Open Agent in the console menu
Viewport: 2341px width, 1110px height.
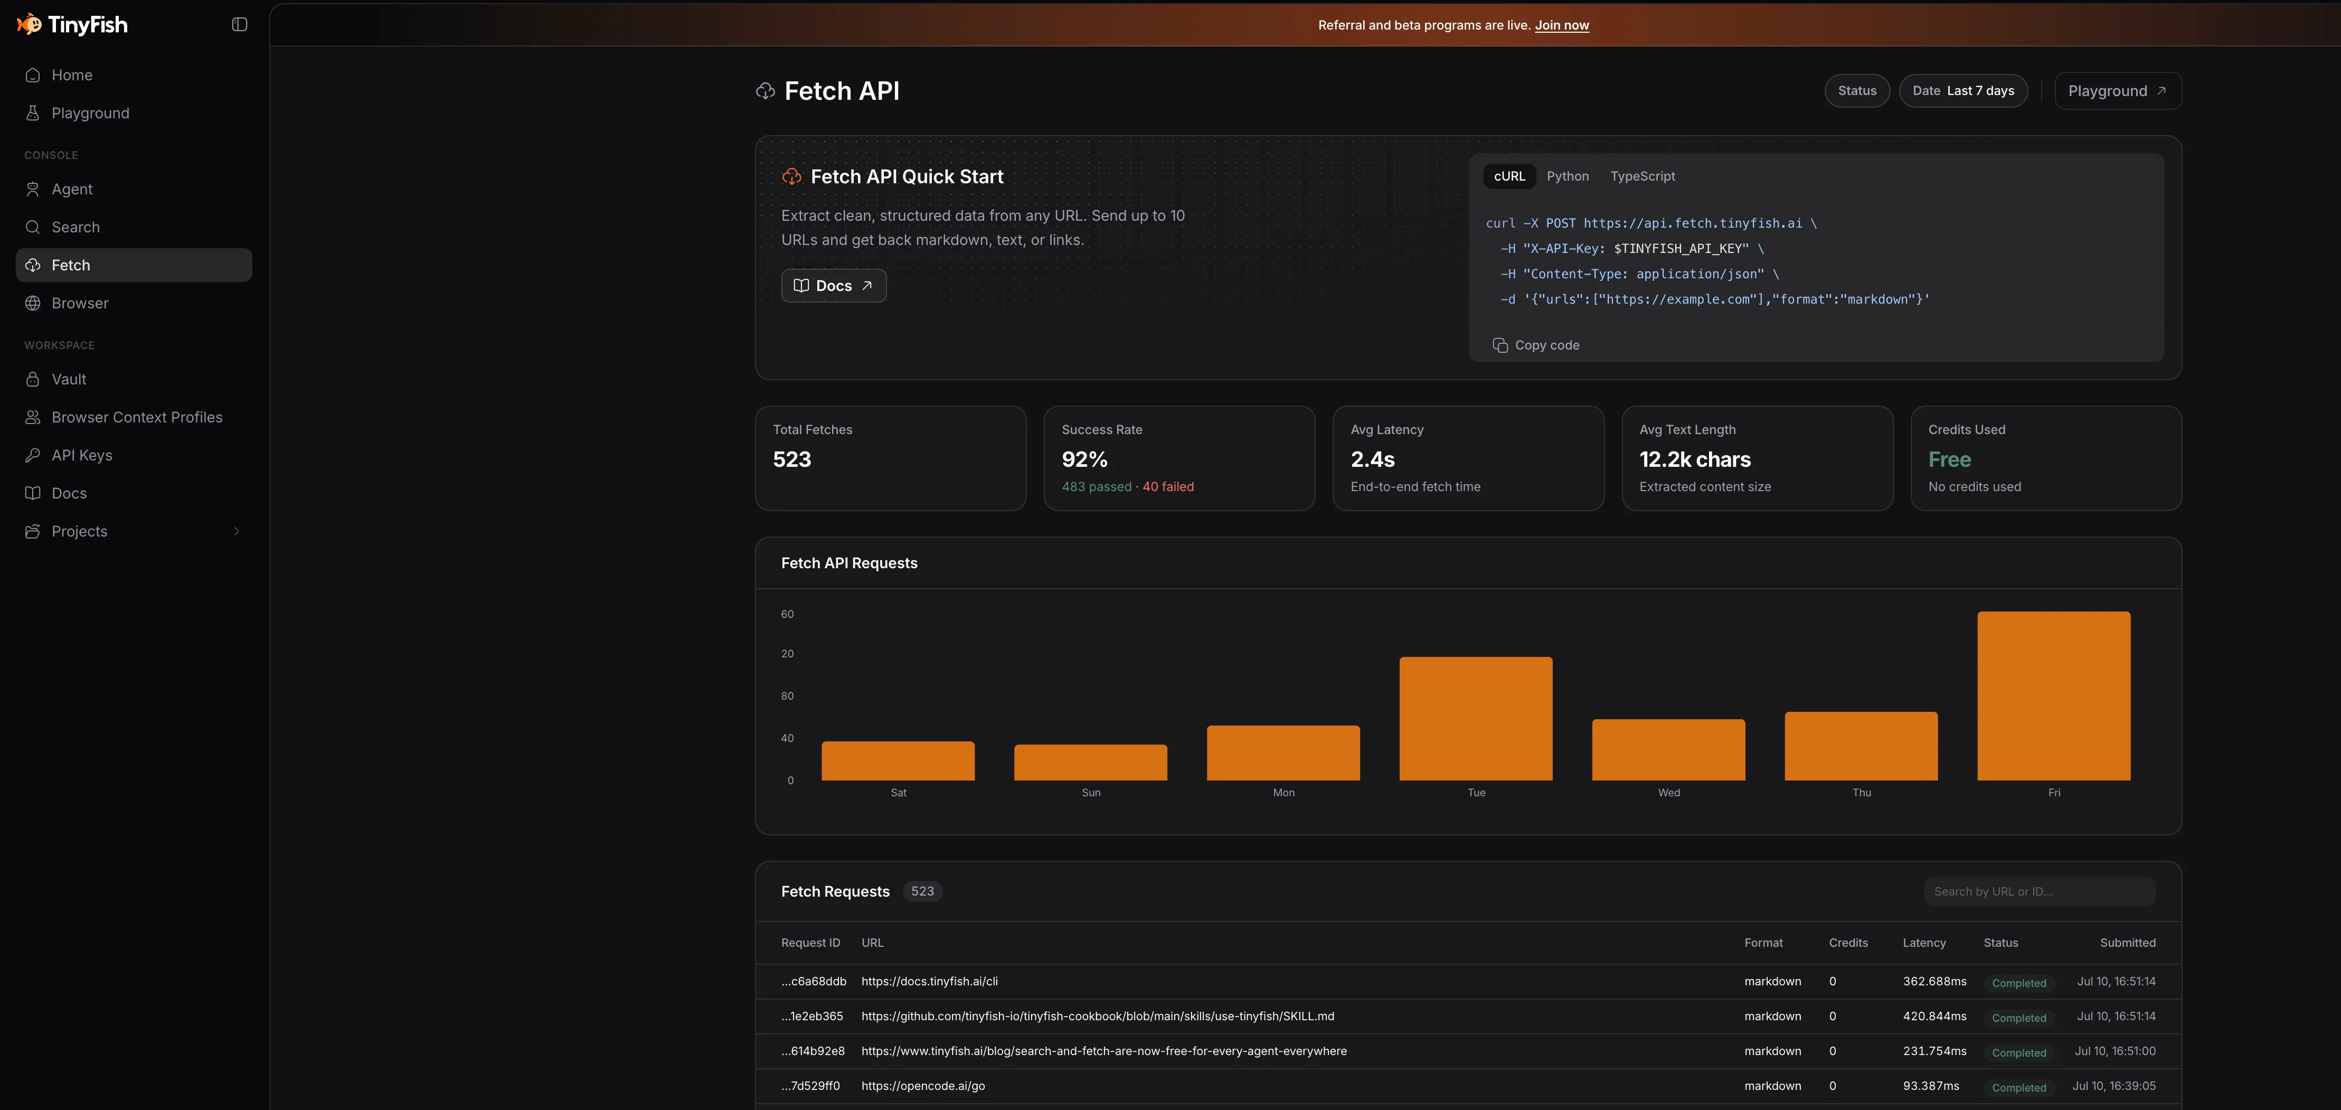click(134, 189)
